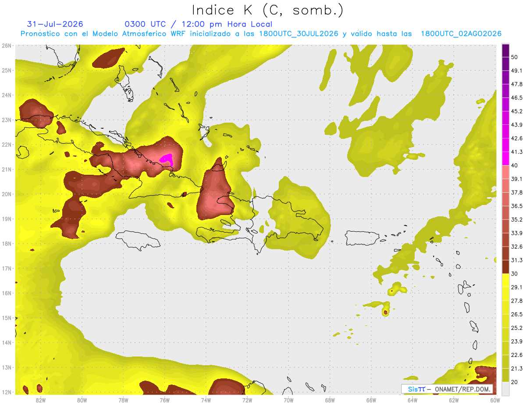Click the colorbar value 22.6
The width and height of the screenshot is (526, 406).
(516, 355)
